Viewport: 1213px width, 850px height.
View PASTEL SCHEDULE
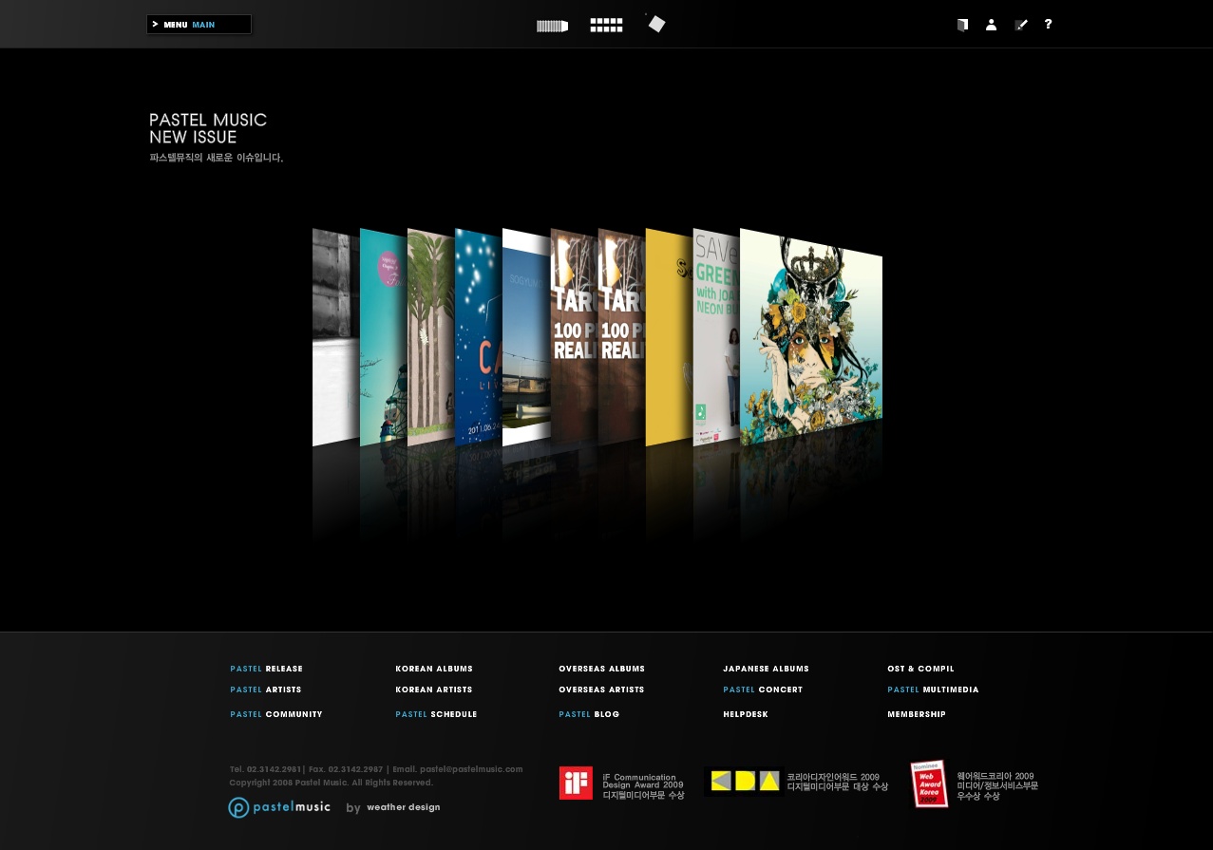(436, 714)
